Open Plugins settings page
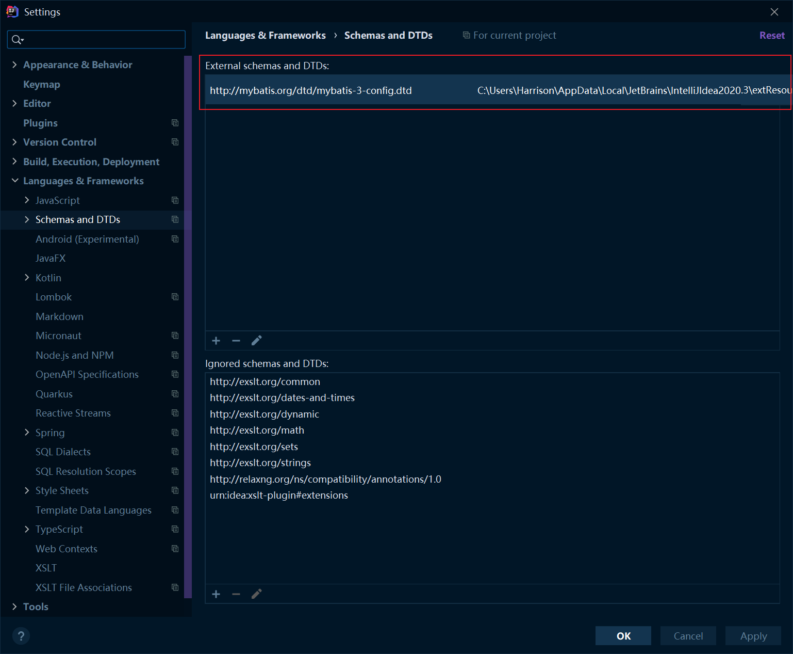The width and height of the screenshot is (793, 654). (40, 123)
